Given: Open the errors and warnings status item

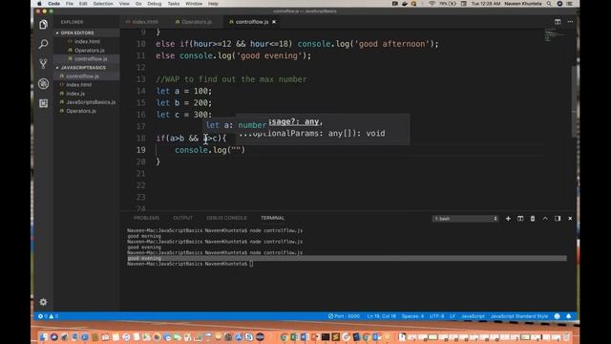Looking at the screenshot, I should [48, 316].
